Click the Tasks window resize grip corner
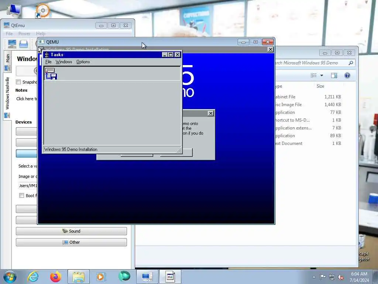The height and width of the screenshot is (284, 378). pyautogui.click(x=179, y=151)
